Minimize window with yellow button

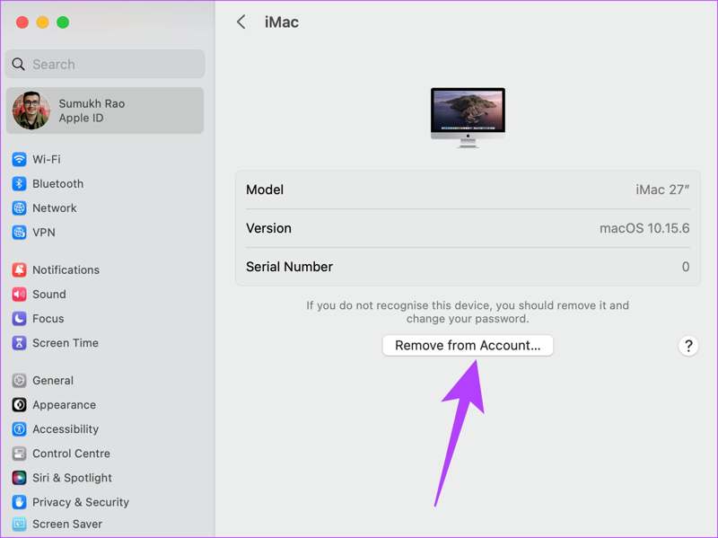(x=42, y=22)
